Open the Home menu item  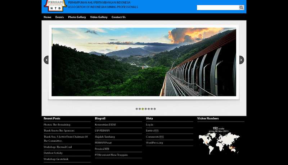[48, 17]
